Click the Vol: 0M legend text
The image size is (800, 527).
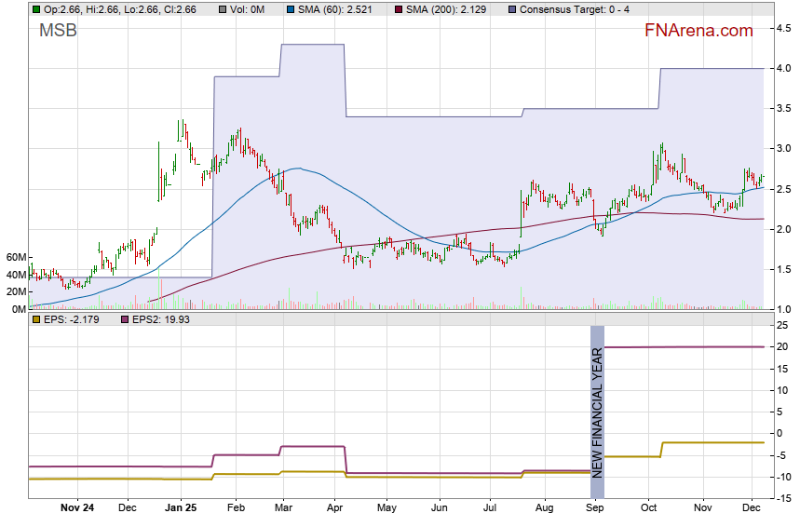250,8
